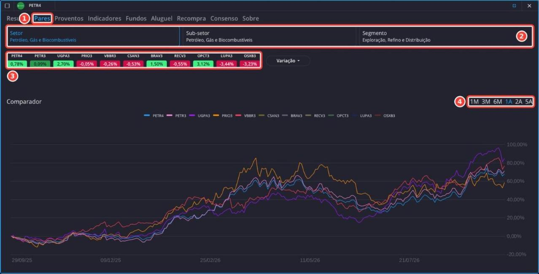Click the square window icon beside the PETR4 logo
The image size is (539, 274).
point(7,6)
